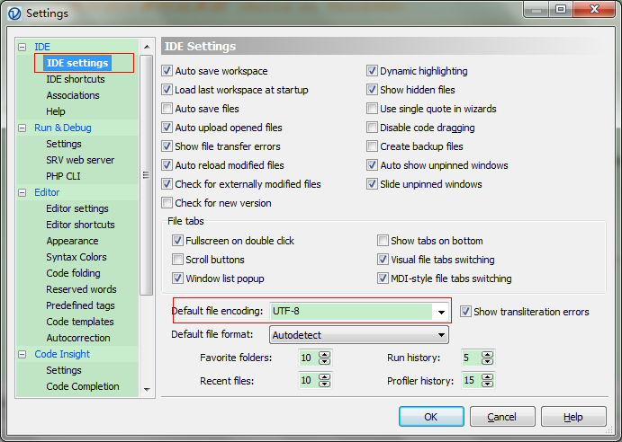Toggle Show hidden files checkbox

point(372,90)
